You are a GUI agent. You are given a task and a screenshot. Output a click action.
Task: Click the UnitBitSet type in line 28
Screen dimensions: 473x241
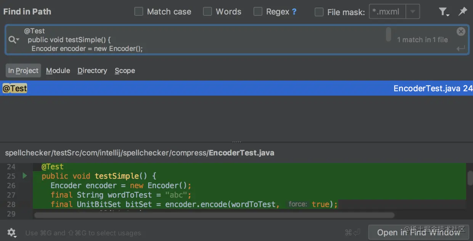click(x=99, y=204)
